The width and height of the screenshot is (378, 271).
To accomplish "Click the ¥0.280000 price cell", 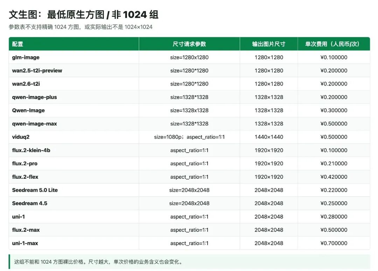I will tap(334, 217).
